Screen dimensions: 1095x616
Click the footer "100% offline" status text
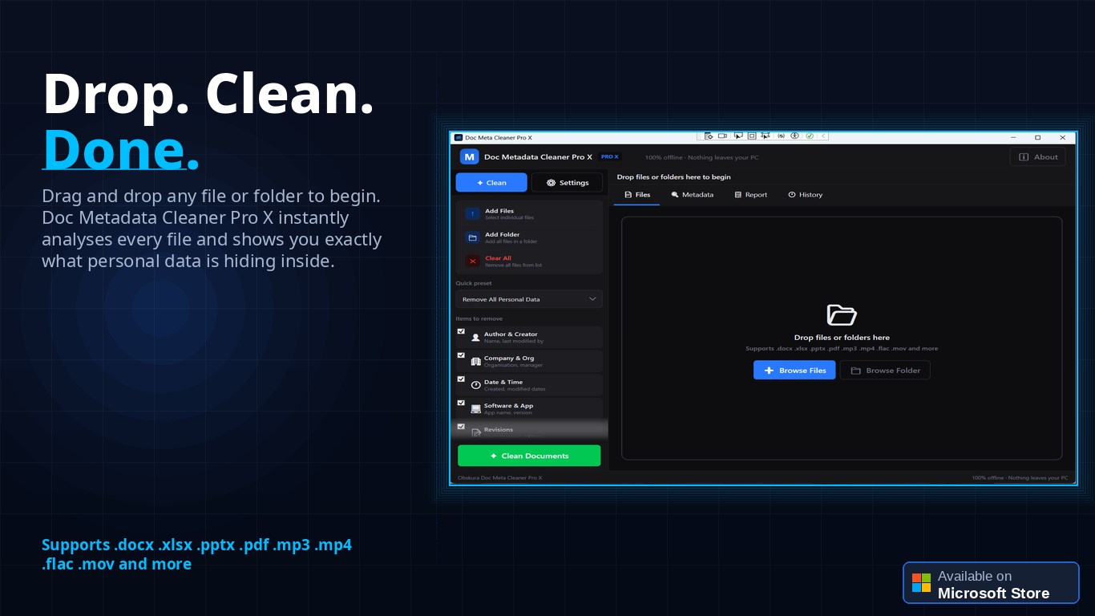1020,478
